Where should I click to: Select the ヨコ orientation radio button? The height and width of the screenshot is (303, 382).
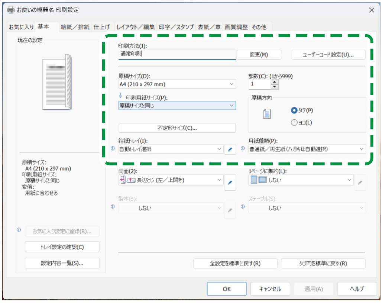(x=294, y=123)
